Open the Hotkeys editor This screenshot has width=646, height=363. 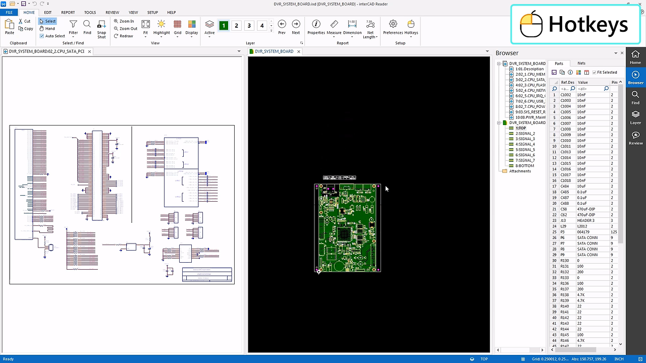411,25
